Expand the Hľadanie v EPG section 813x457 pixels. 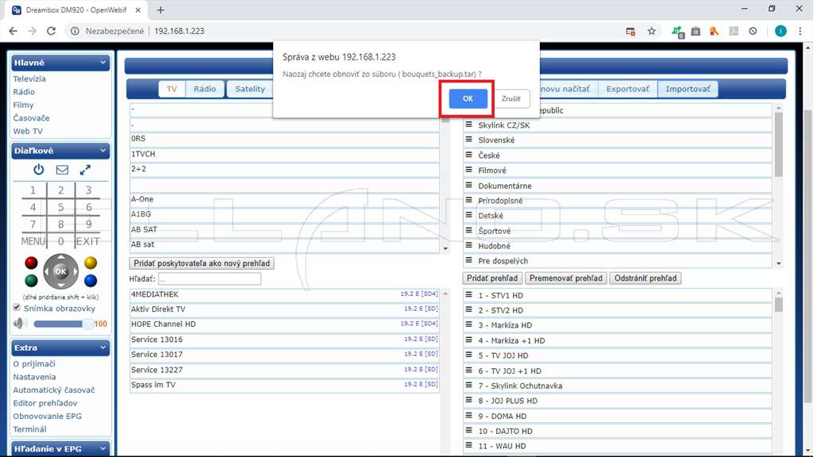(x=102, y=448)
